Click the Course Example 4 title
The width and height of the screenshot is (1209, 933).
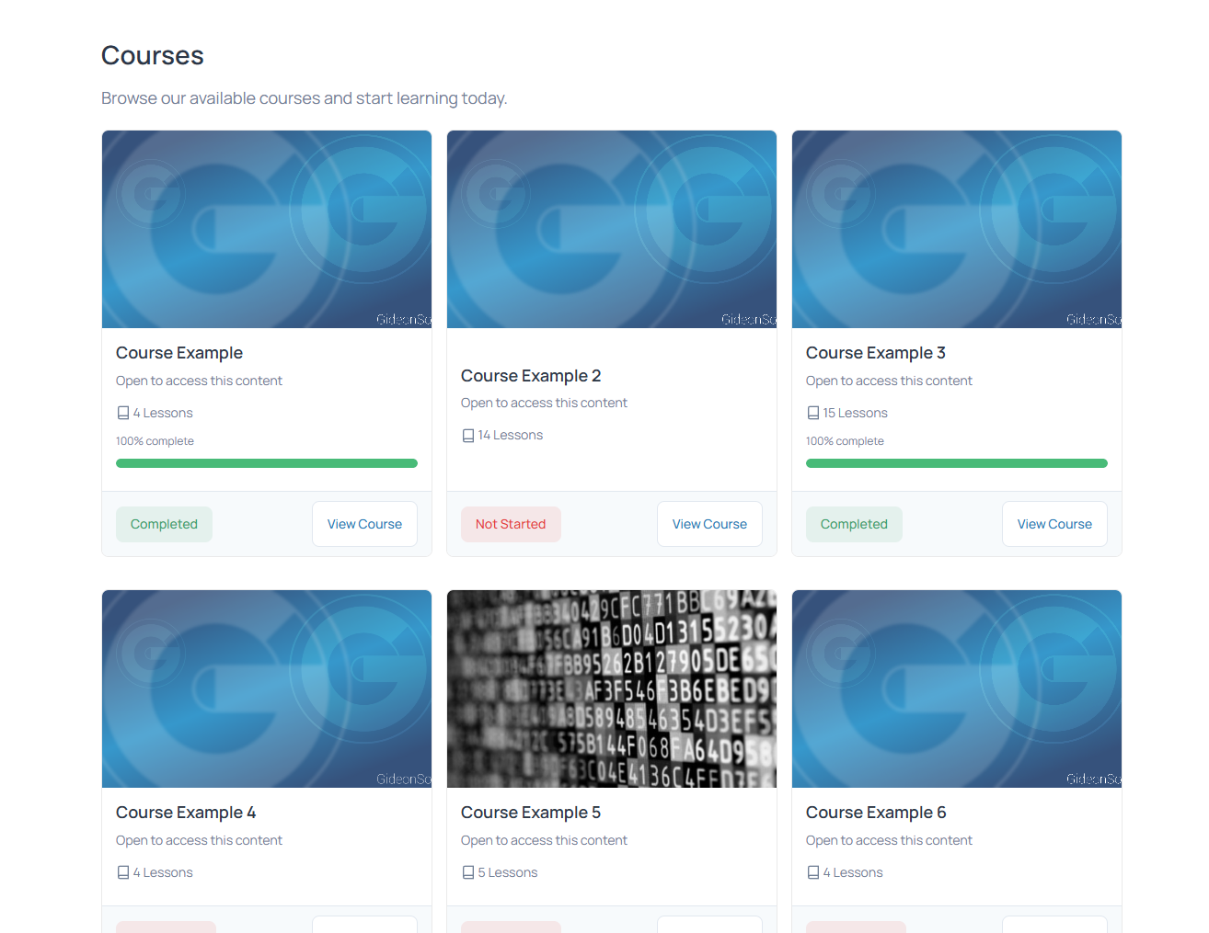point(186,813)
